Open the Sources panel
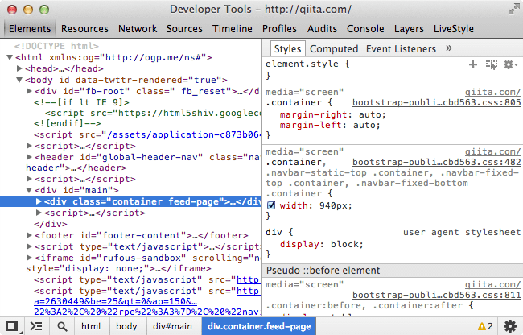Screen dimensions: 523x335 point(184,29)
